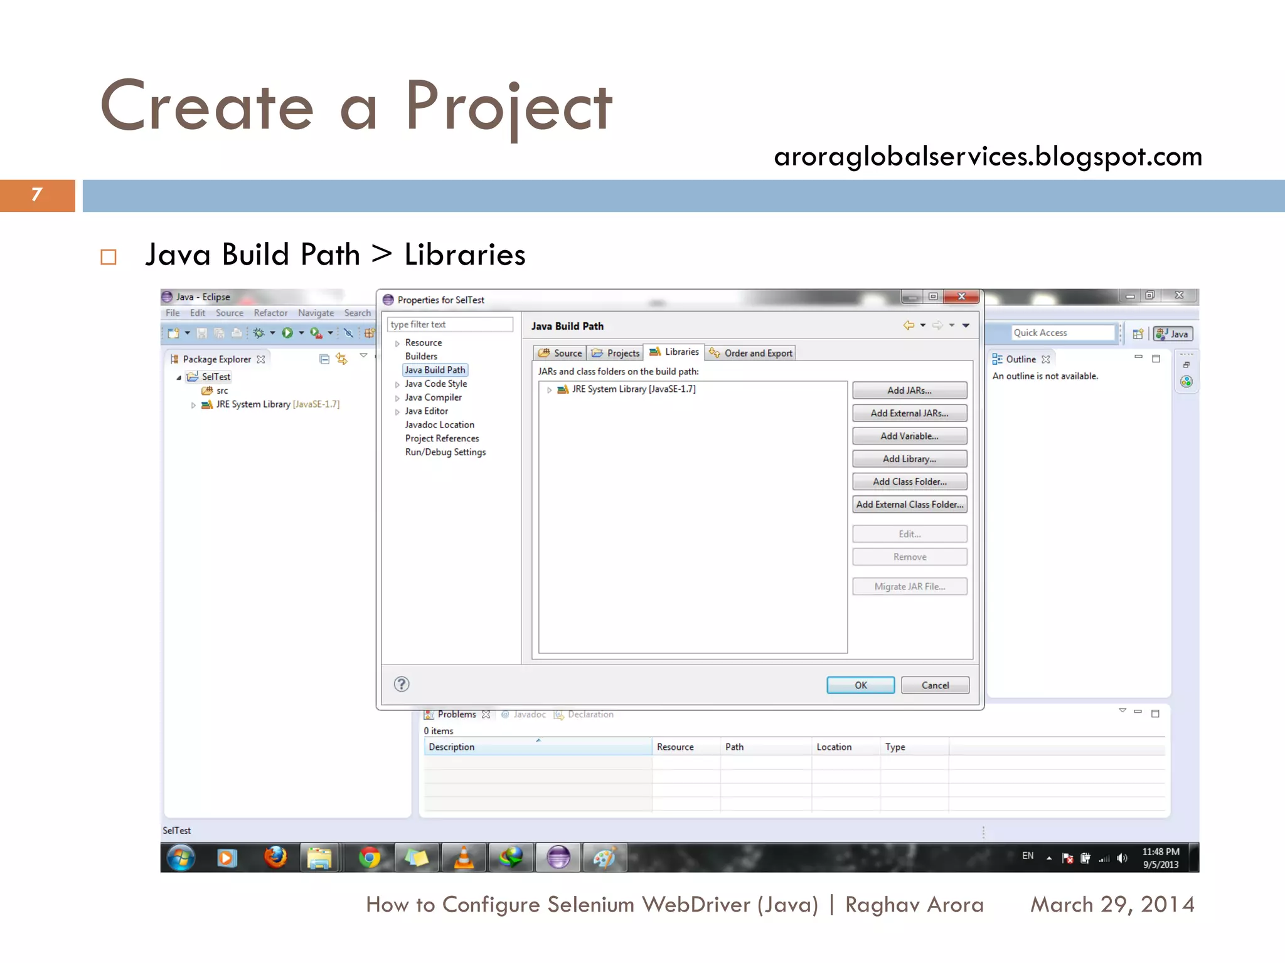Click the Restore icon in right trim bar
1285x963 pixels.
[x=1186, y=365]
